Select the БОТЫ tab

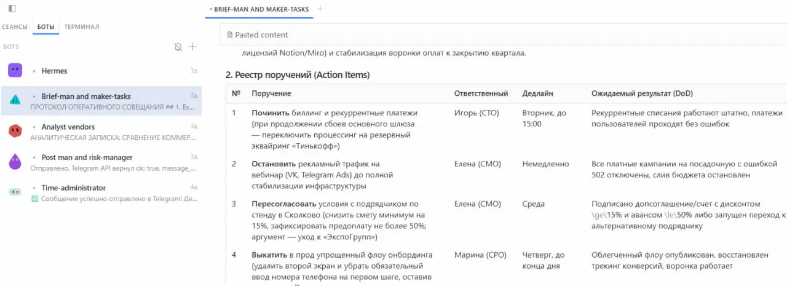45,27
